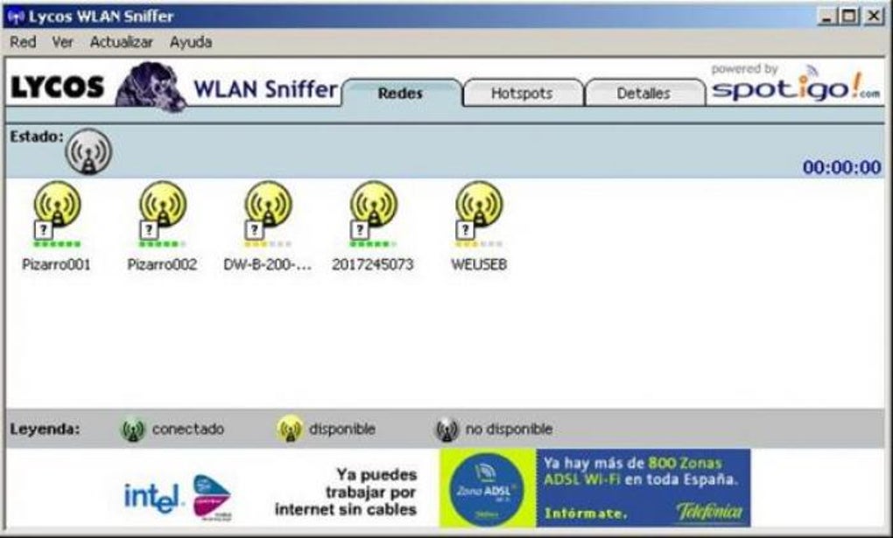Viewport: 893px width, 538px height.
Task: Click the WLAN Sniffer header title
Action: (x=265, y=89)
